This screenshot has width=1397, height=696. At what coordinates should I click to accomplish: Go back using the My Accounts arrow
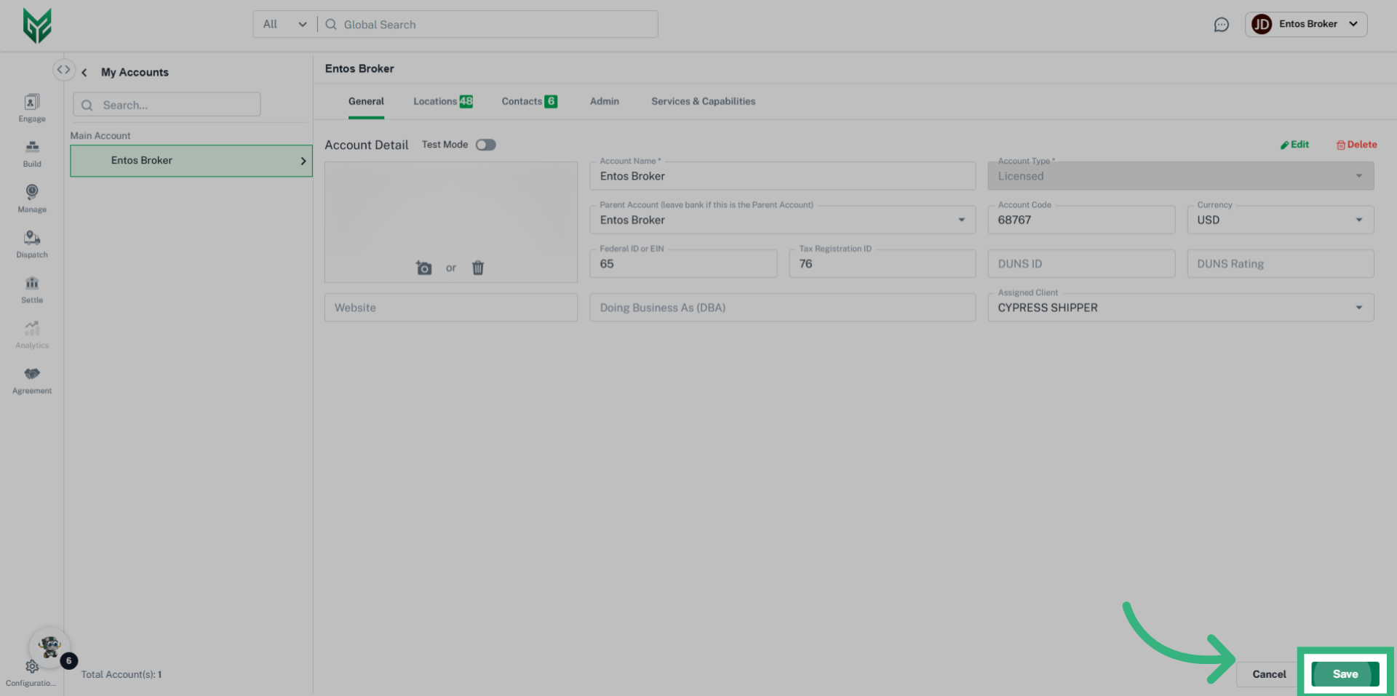click(x=84, y=72)
